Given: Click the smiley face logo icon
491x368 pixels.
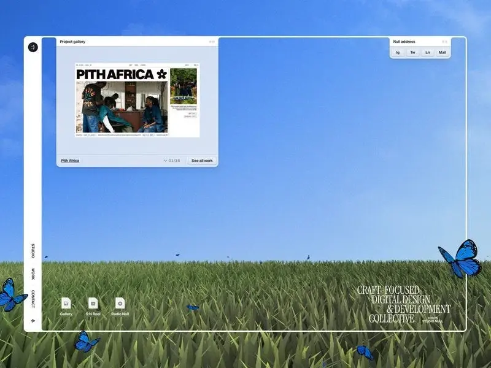Looking at the screenshot, I should pyautogui.click(x=33, y=47).
